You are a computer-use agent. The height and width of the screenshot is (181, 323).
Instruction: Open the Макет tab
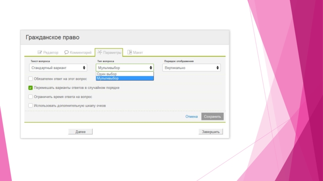point(135,53)
